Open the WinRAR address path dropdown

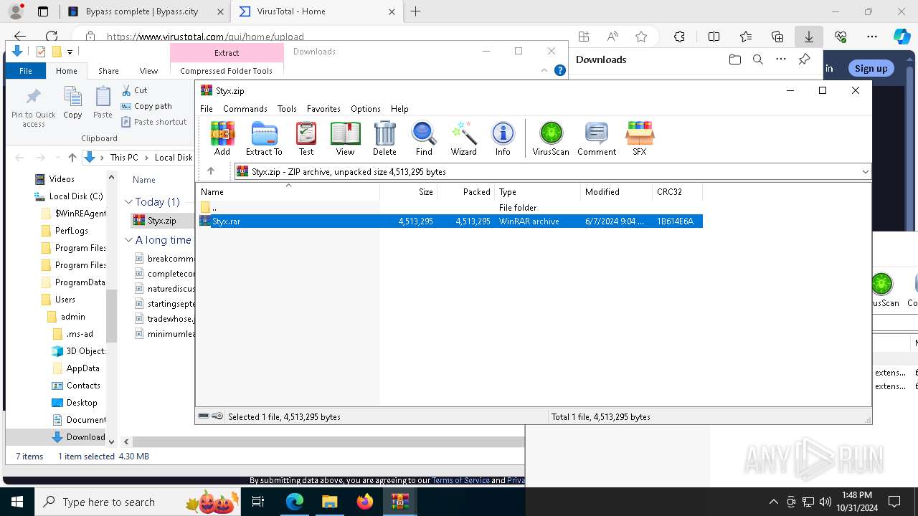click(x=865, y=172)
